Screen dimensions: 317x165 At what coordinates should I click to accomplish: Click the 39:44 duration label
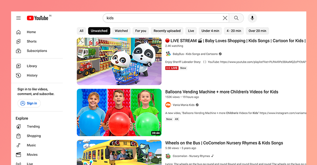(x=156, y=133)
